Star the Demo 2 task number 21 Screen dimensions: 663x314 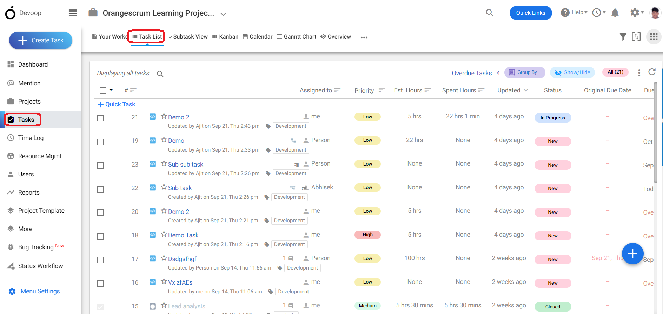point(164,116)
